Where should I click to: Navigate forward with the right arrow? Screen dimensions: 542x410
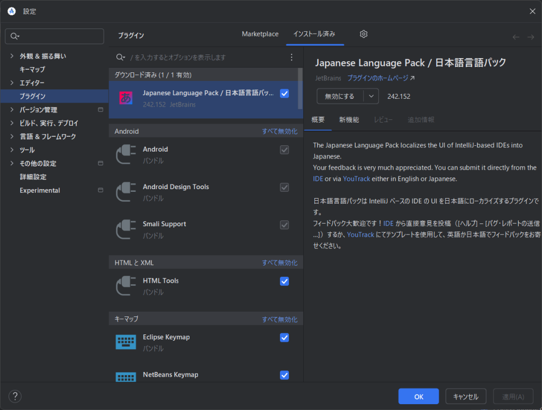click(x=530, y=37)
